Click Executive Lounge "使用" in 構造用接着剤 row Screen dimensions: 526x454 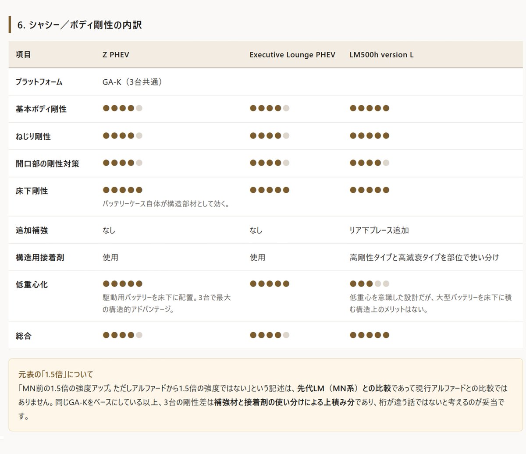coord(257,257)
